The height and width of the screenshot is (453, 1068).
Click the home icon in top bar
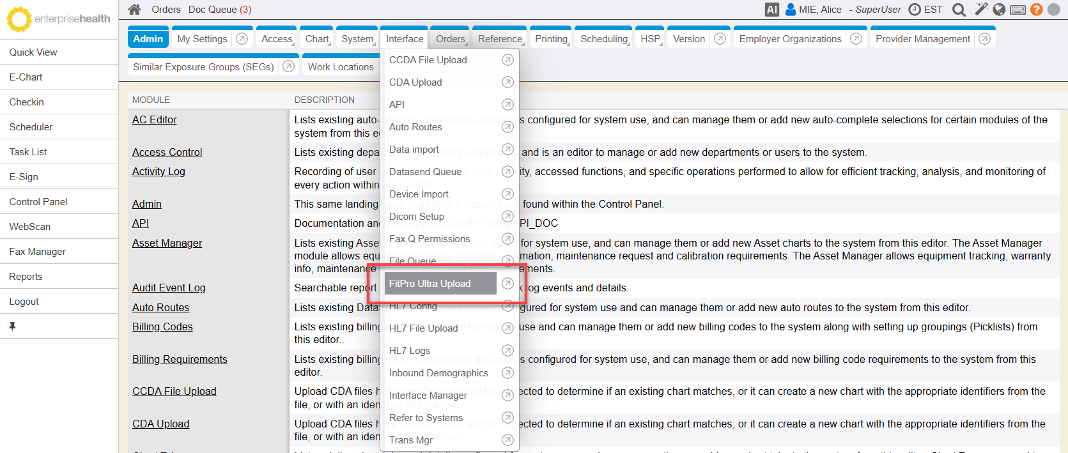[134, 10]
